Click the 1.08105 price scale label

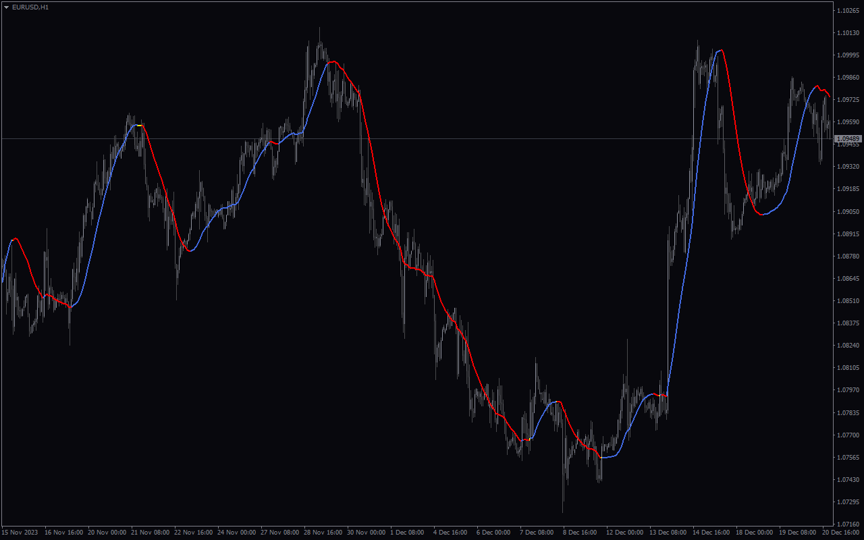[848, 368]
